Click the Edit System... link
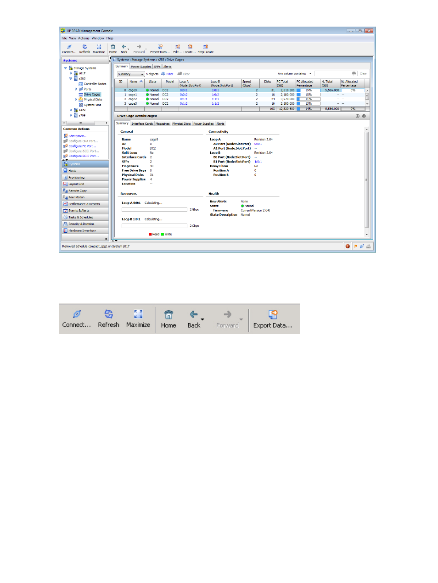This screenshot has width=438, height=583. tap(78, 136)
